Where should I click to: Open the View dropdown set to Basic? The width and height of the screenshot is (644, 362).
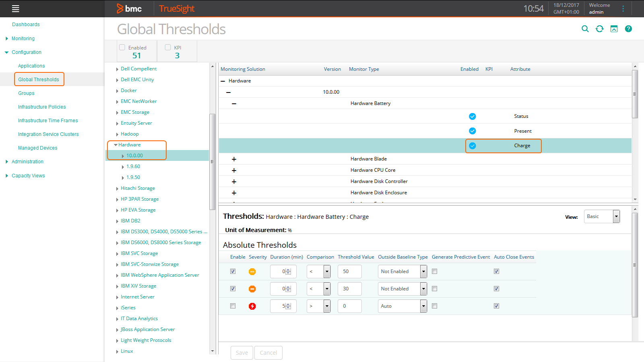pyautogui.click(x=601, y=216)
